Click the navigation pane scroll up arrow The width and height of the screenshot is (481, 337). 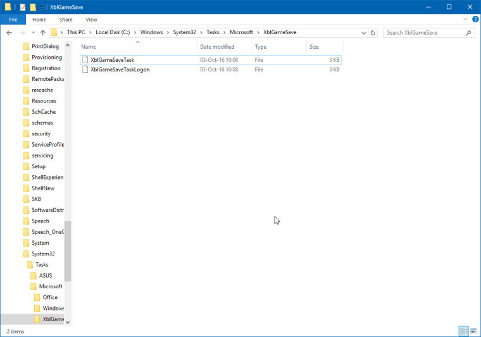[68, 45]
